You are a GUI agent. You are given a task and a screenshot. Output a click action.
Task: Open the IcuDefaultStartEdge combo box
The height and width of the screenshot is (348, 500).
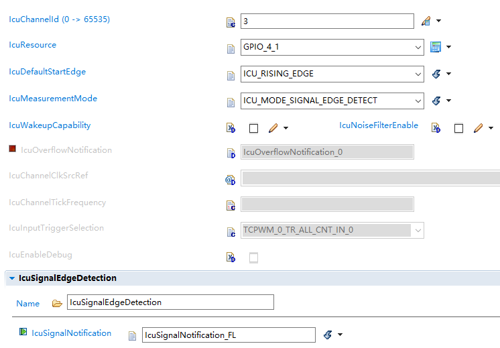[332, 74]
